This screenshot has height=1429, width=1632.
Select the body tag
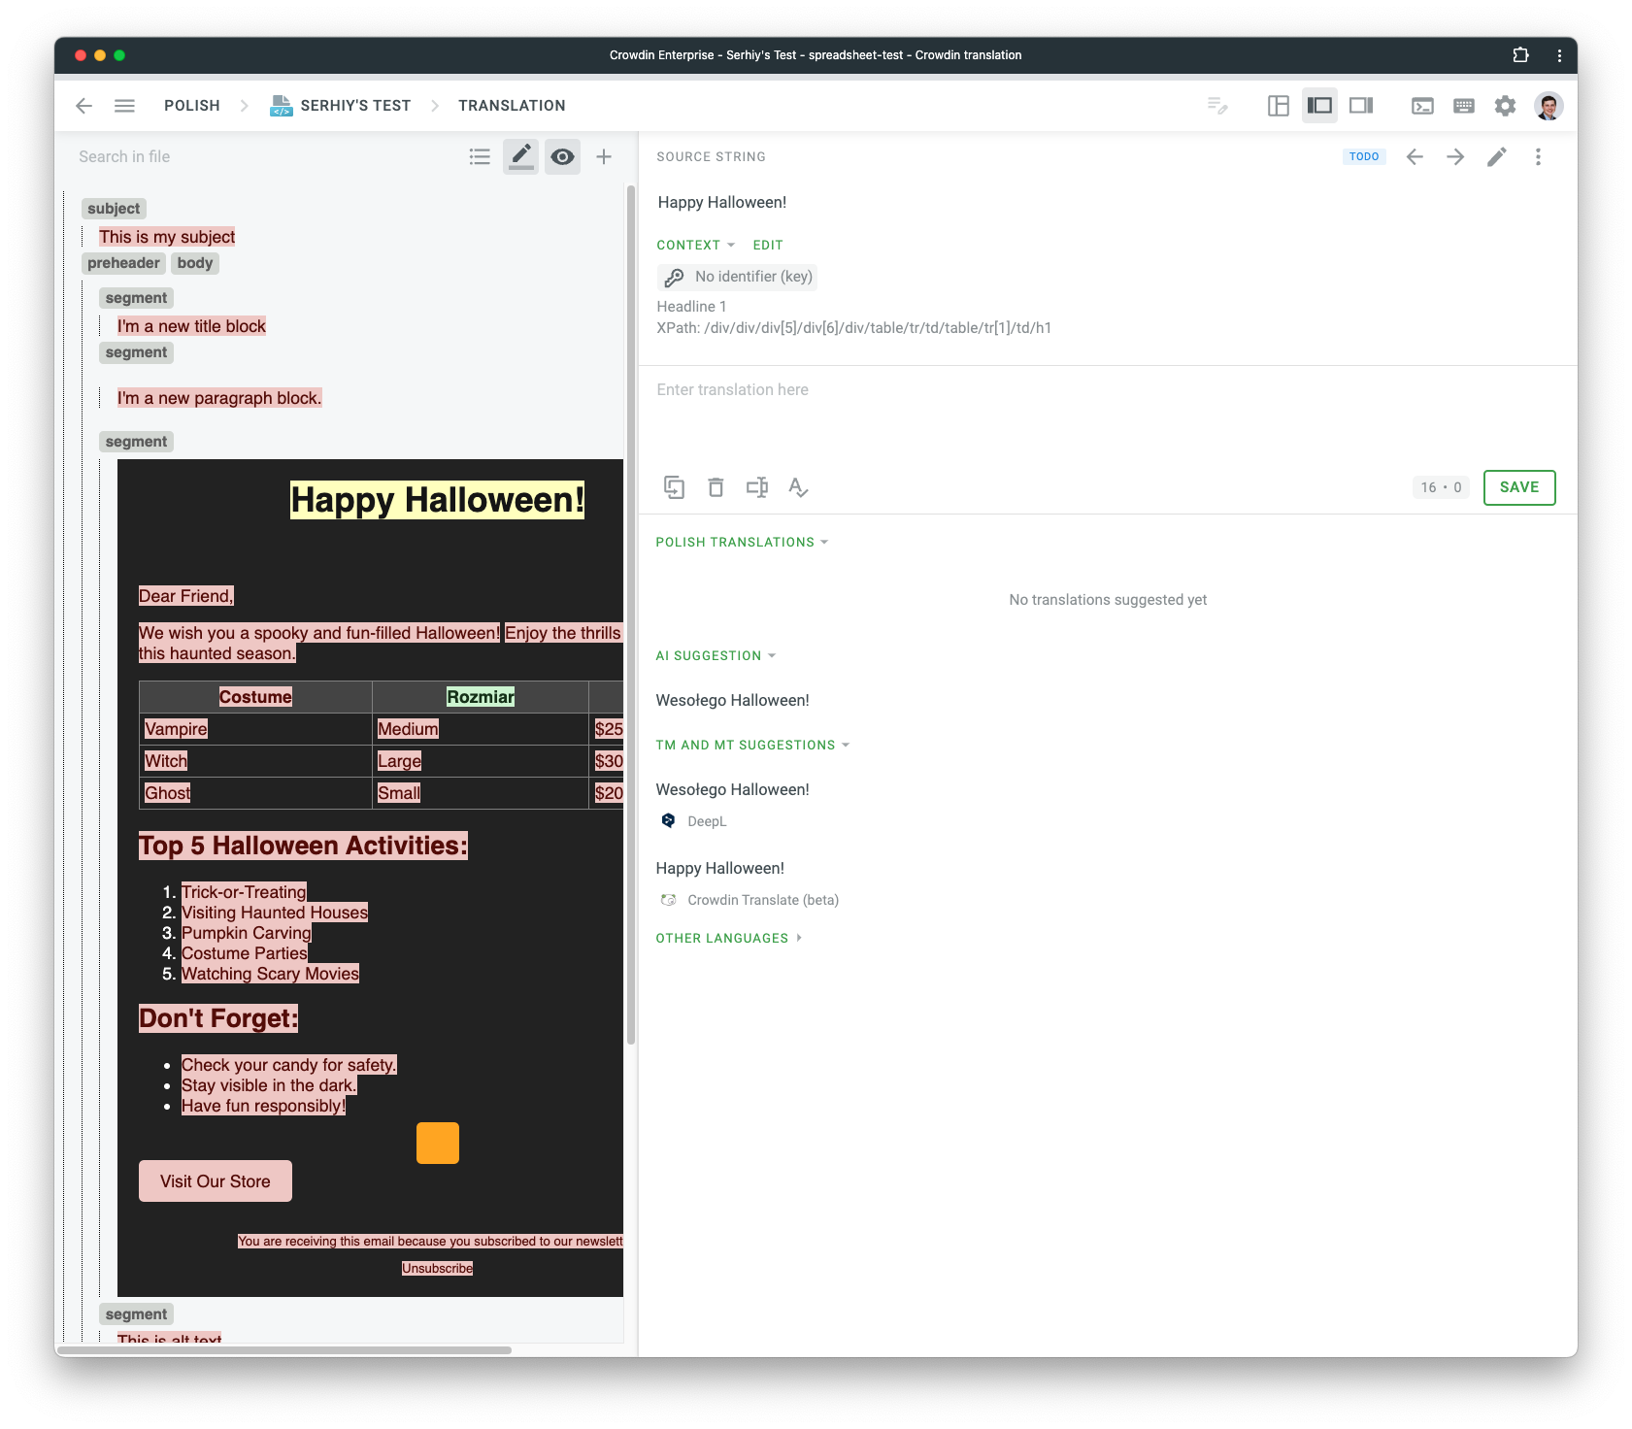(x=195, y=263)
